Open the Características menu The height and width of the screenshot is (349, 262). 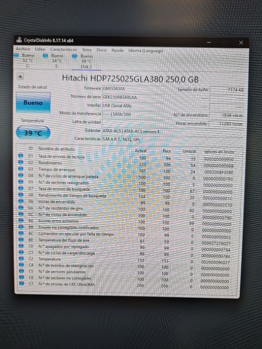coord(63,50)
